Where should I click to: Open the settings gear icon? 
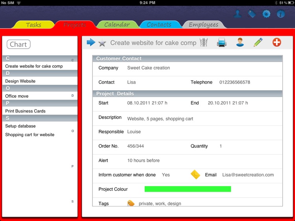[x=266, y=14]
